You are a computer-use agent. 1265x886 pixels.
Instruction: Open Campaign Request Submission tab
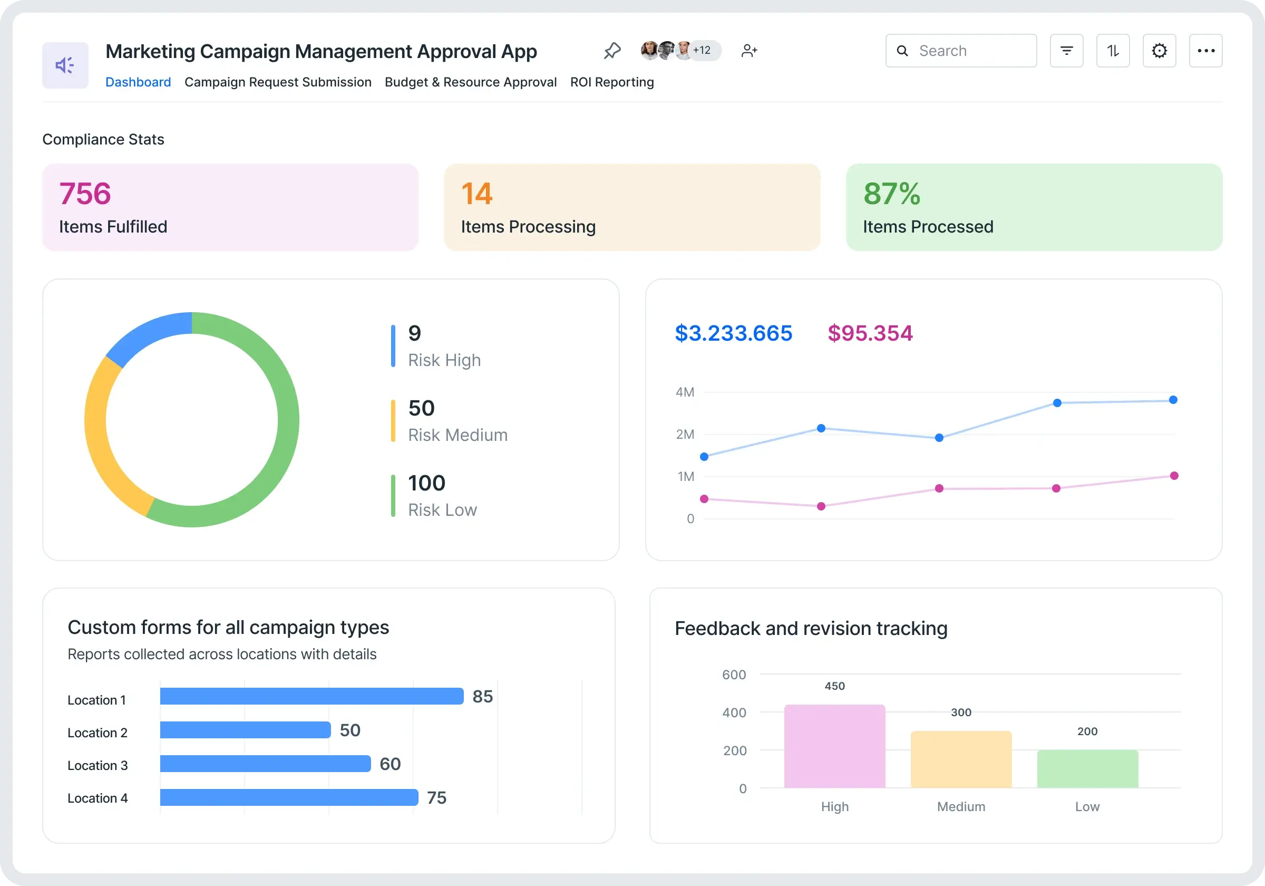[x=278, y=82]
